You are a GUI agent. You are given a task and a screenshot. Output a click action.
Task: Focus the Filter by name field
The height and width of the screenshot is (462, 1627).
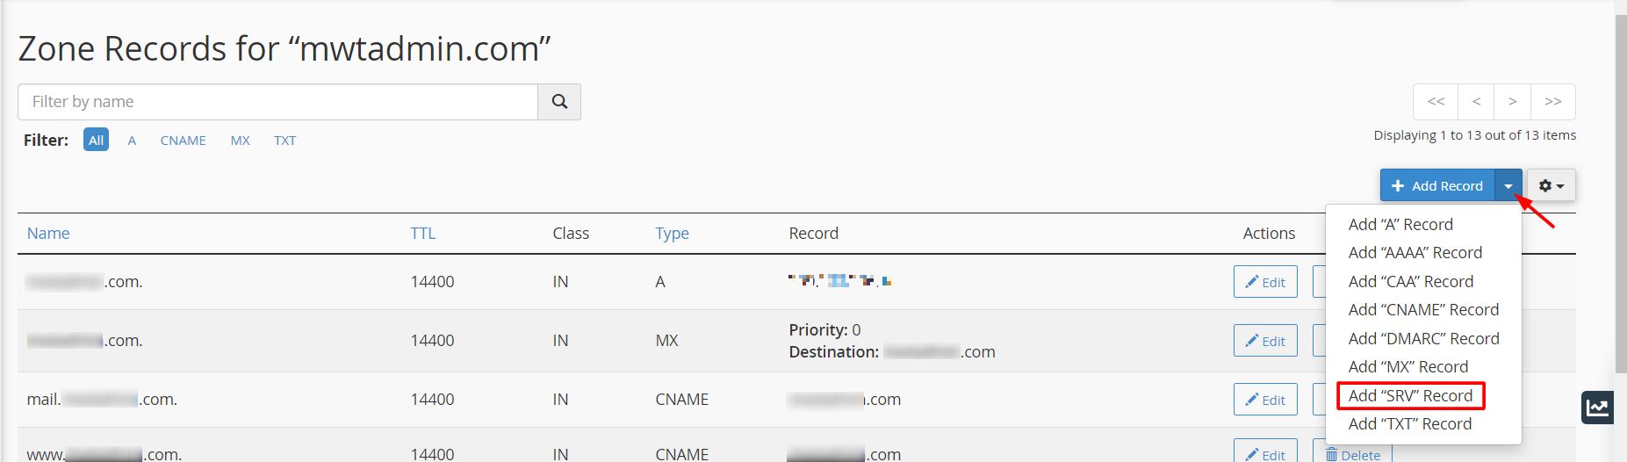(277, 102)
